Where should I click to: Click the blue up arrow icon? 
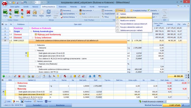pos(90,76)
